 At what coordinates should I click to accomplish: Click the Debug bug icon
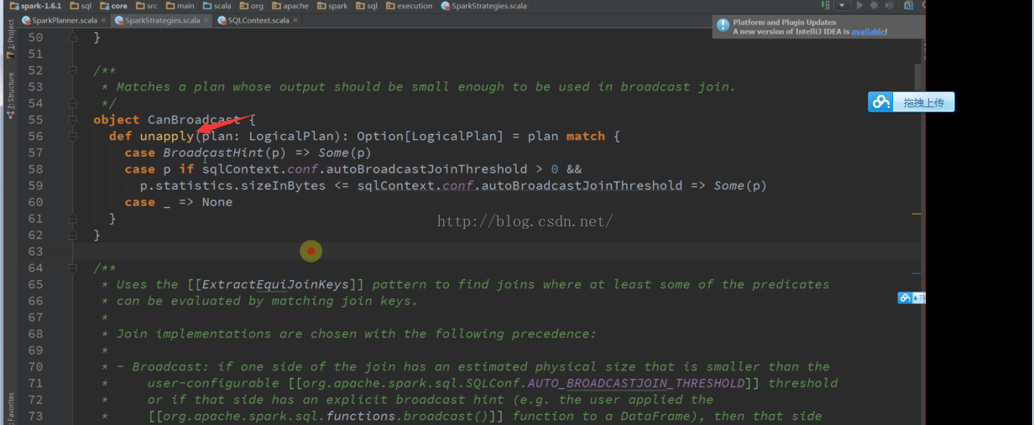click(x=875, y=5)
